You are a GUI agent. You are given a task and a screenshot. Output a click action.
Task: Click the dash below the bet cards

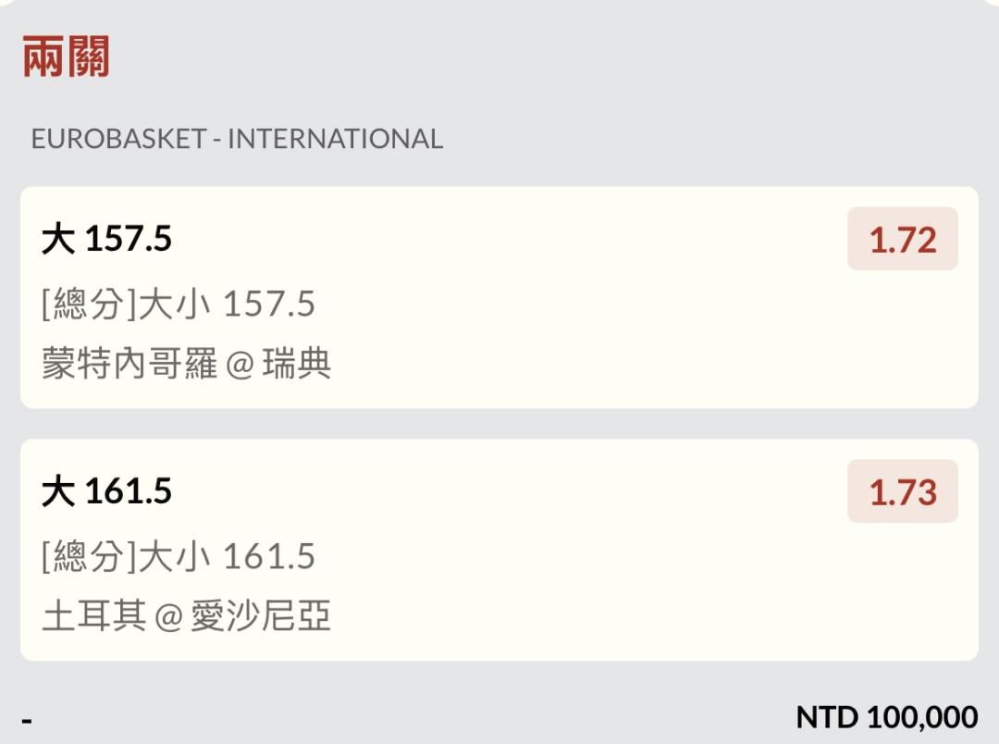[x=27, y=722]
